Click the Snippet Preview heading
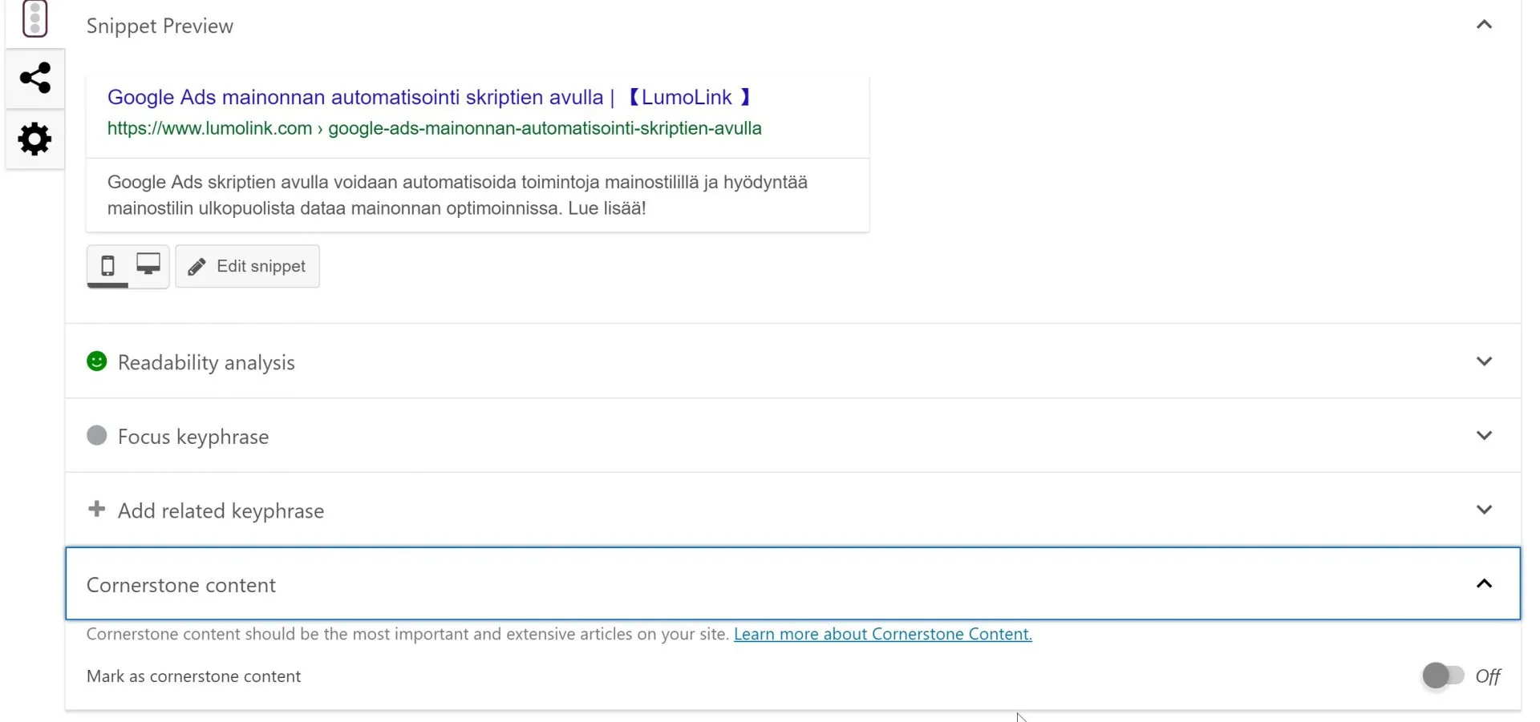The height and width of the screenshot is (722, 1540). point(160,26)
